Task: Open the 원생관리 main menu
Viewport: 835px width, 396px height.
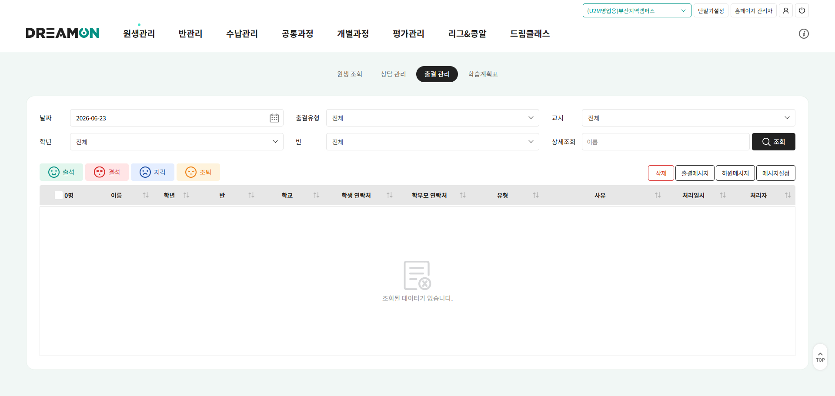Action: coord(139,33)
